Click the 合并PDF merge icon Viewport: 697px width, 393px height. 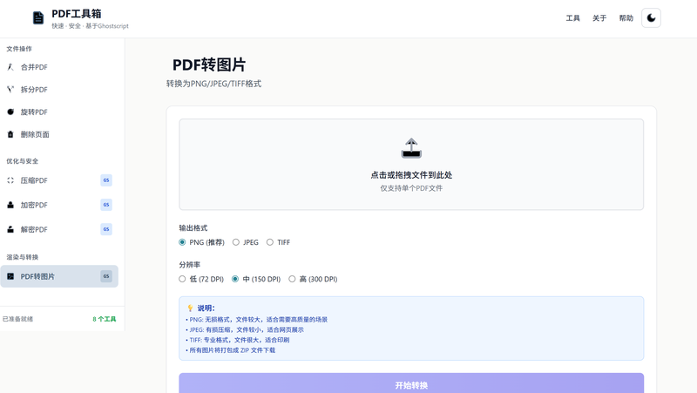pos(10,67)
